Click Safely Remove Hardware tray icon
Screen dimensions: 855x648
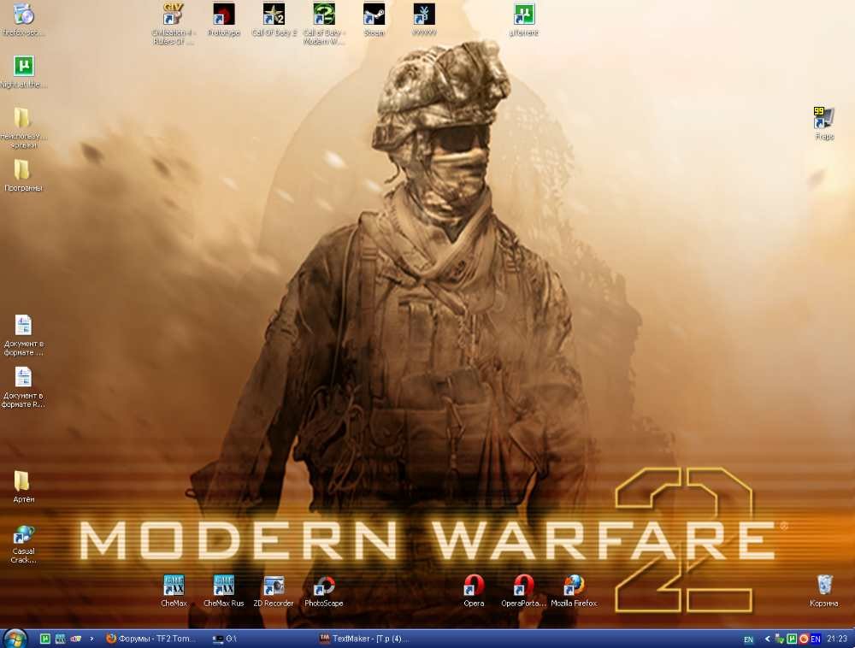(780, 639)
